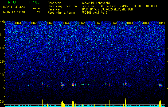
Task: Click the 'Receiving Location' label
Action: [62, 6]
